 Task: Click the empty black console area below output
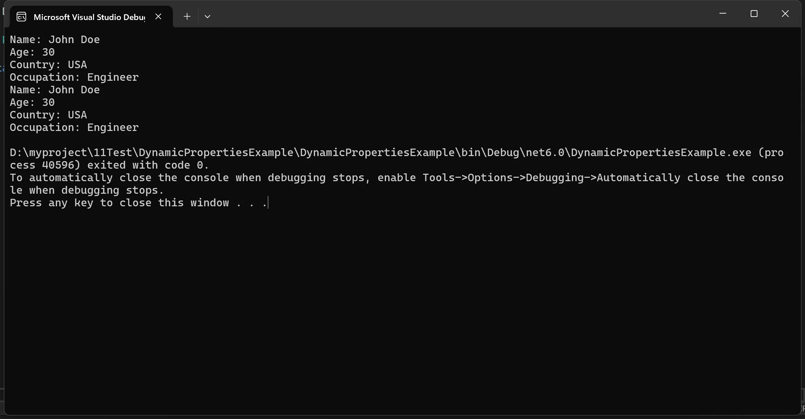pyautogui.click(x=401, y=305)
